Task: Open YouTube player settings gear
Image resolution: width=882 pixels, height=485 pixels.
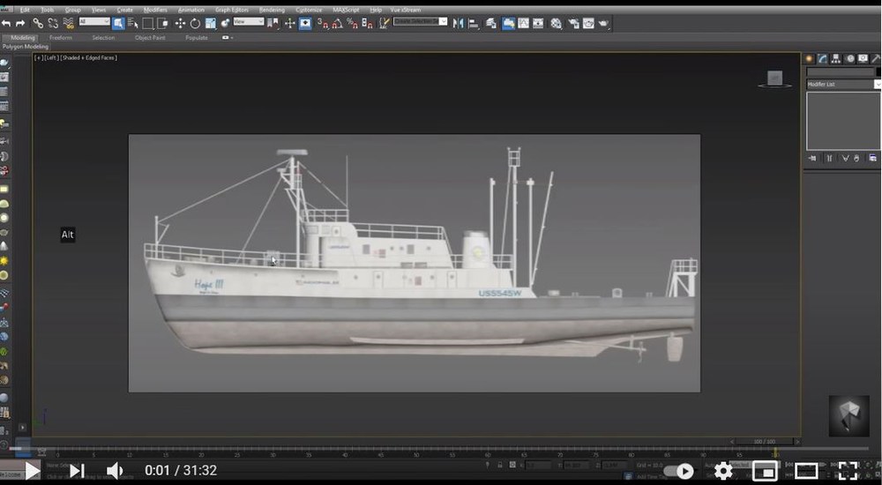Action: click(723, 470)
